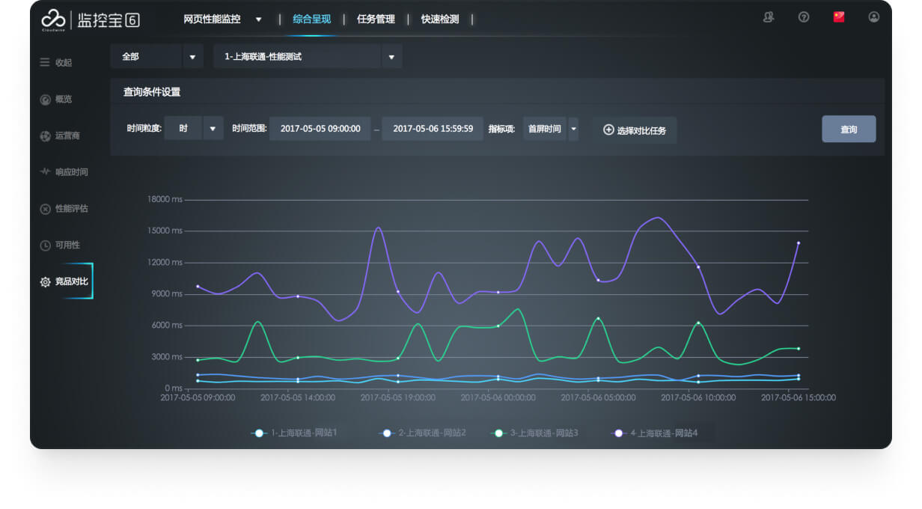Click 选择对比任务 to add comparison tasks
The width and height of the screenshot is (922, 509).
point(635,128)
